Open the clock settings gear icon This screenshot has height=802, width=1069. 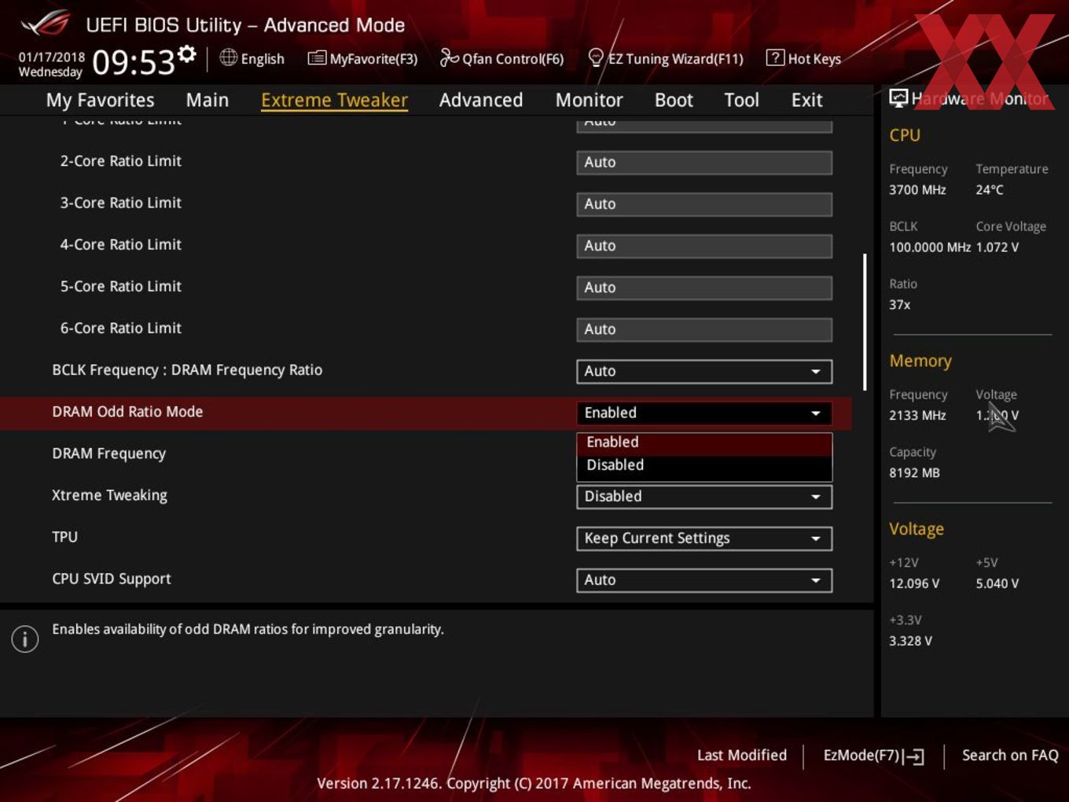tap(186, 53)
